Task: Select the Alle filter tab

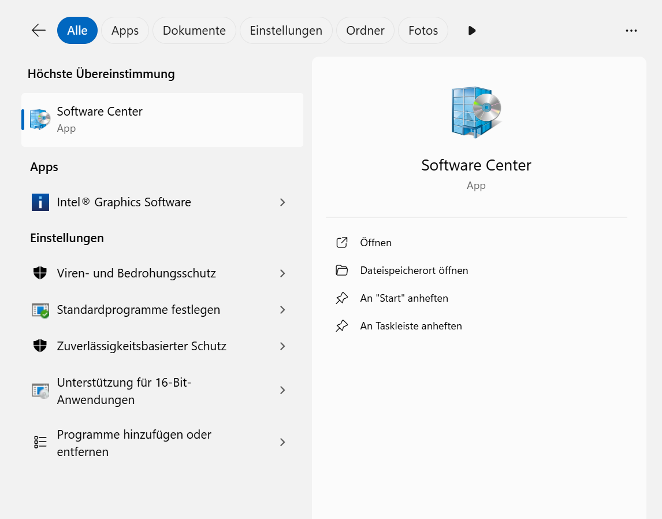Action: [77, 31]
